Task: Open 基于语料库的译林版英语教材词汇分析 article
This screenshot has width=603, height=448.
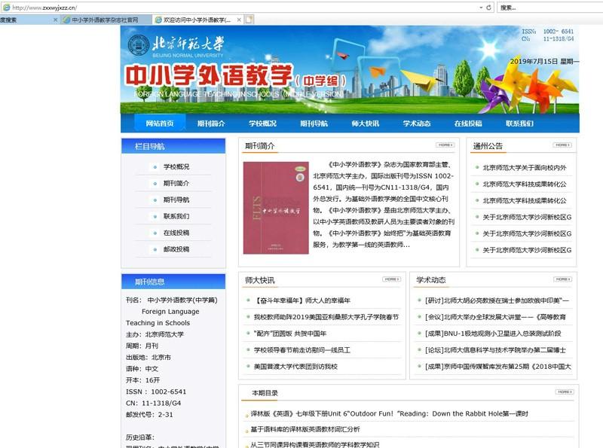Action: [305, 429]
